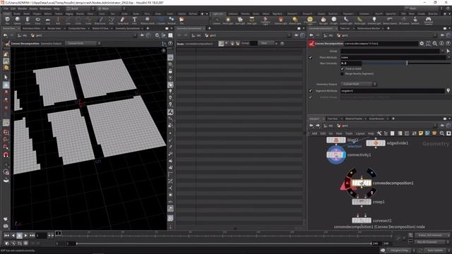Open the Geometry Output dropdown in viewport toolbar
This screenshot has width=452, height=254.
tap(83, 44)
